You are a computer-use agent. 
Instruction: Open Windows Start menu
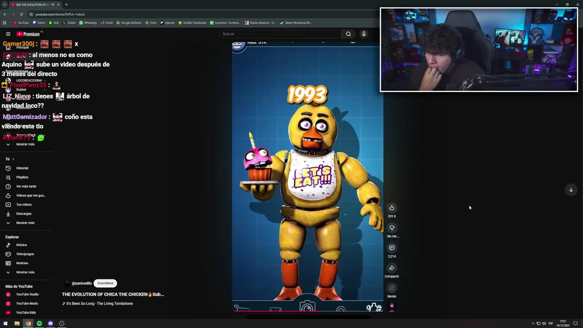coord(5,323)
